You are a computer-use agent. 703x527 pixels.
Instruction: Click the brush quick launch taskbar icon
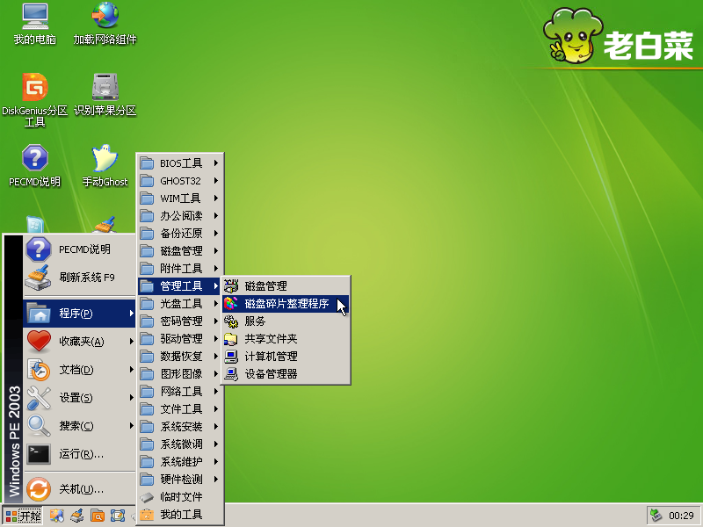tap(77, 516)
